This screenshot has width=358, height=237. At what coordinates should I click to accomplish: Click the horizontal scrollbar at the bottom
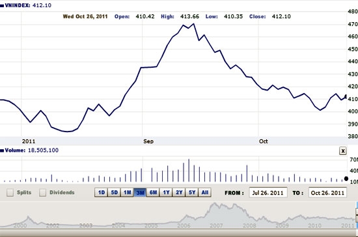pos(178,232)
